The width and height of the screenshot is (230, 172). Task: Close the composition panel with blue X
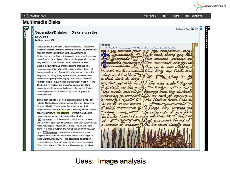click(x=201, y=28)
